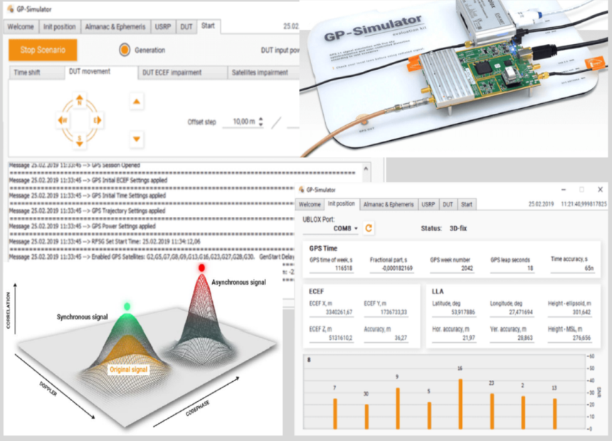Minimize the UBLOX Port GP-Simulator window
This screenshot has height=441, width=612.
(563, 190)
